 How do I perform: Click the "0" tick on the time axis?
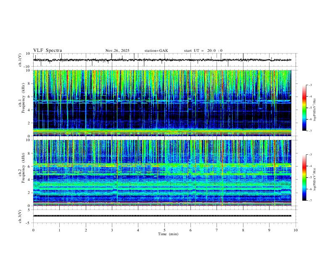coord(33,230)
